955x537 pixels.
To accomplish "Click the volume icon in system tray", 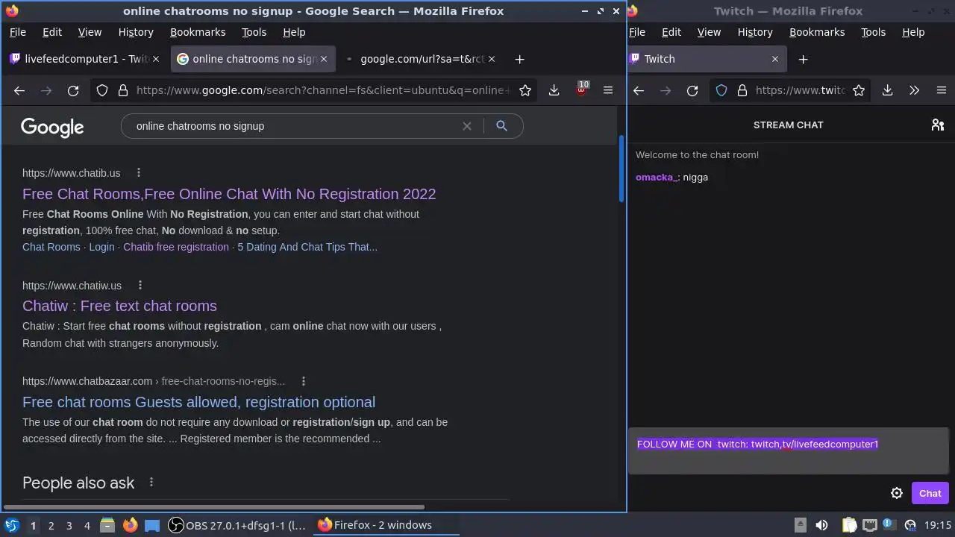I will 821,525.
